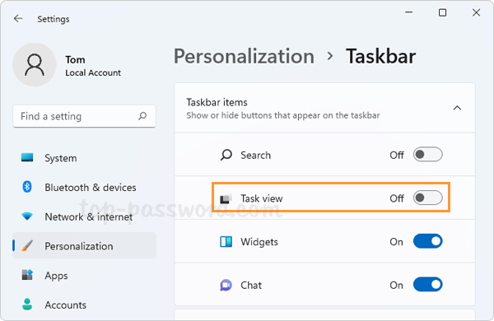The image size is (494, 321).
Task: Collapse the Taskbar items section chevron
Action: 457,109
